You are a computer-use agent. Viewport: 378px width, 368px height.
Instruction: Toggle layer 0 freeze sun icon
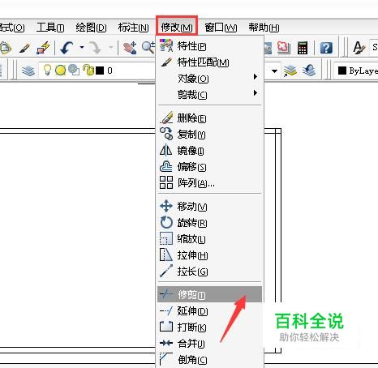tap(60, 71)
